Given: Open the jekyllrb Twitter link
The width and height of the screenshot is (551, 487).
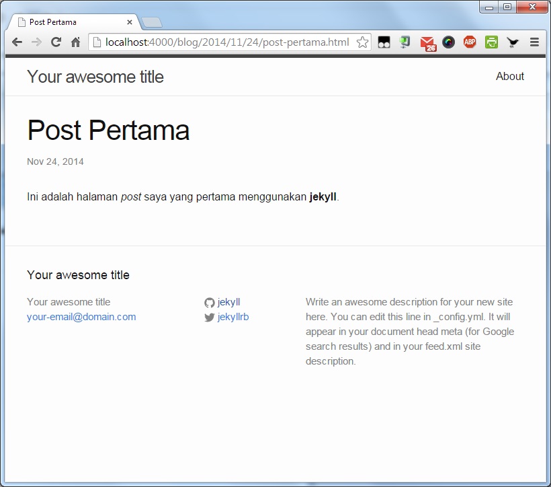Looking at the screenshot, I should [x=232, y=317].
